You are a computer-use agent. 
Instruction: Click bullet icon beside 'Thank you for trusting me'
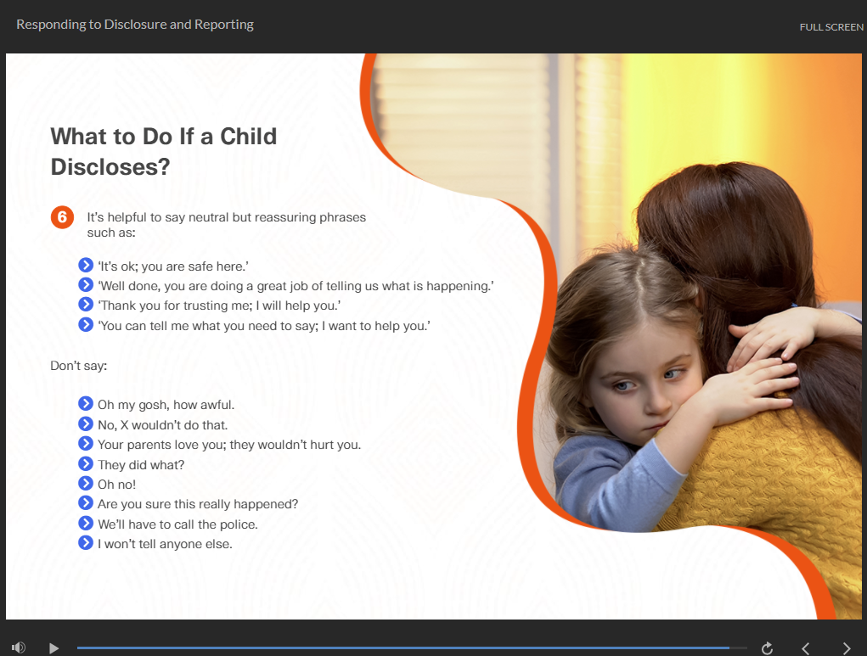pyautogui.click(x=86, y=305)
